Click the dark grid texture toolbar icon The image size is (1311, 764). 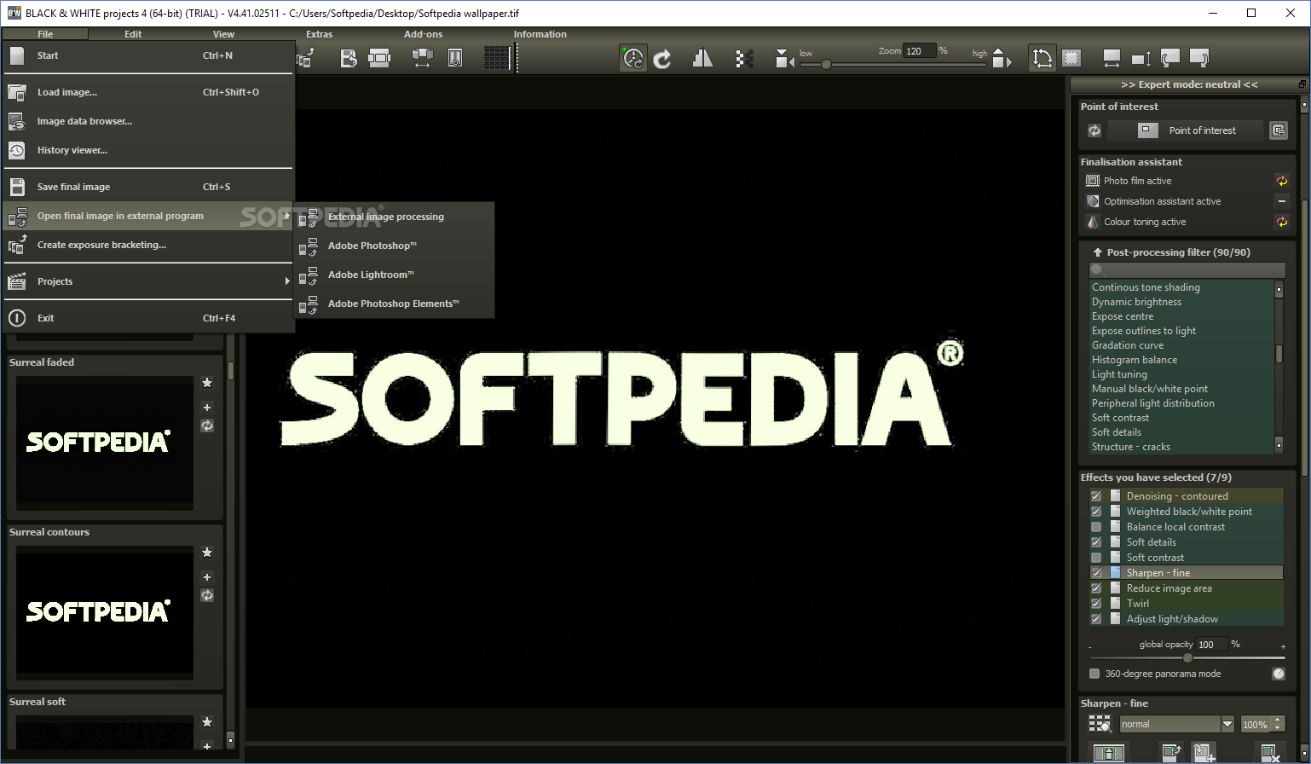pos(497,58)
